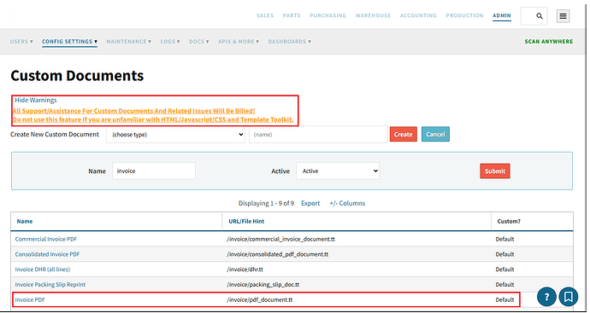The width and height of the screenshot is (590, 313).
Task: Click the red Submit button
Action: point(495,171)
